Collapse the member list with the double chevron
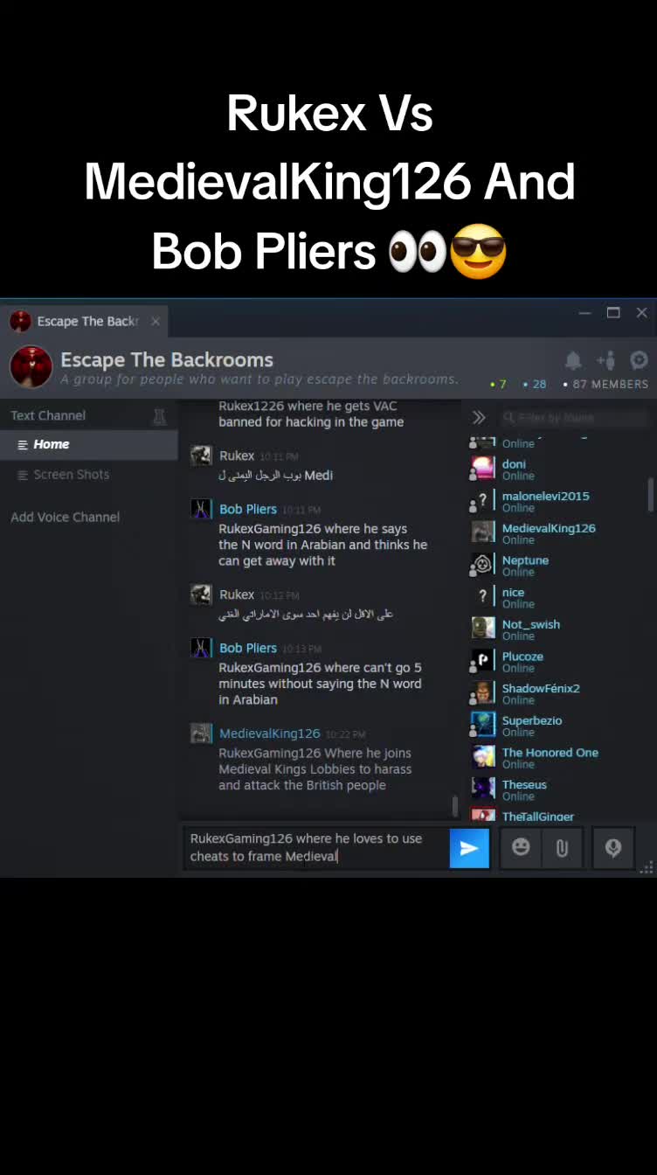The image size is (657, 1175). [x=479, y=417]
